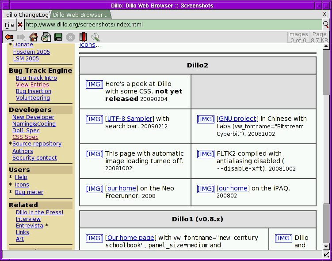Reload the page with the refresh icon

(46, 37)
